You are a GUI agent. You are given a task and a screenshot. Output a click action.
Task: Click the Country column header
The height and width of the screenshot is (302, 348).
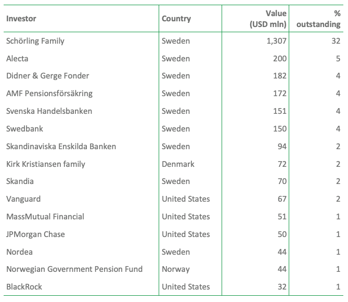pos(176,19)
